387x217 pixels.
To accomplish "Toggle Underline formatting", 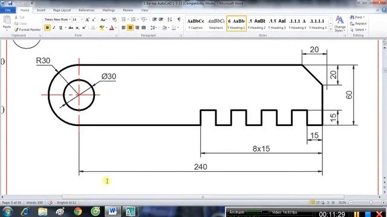I will tap(60, 28).
